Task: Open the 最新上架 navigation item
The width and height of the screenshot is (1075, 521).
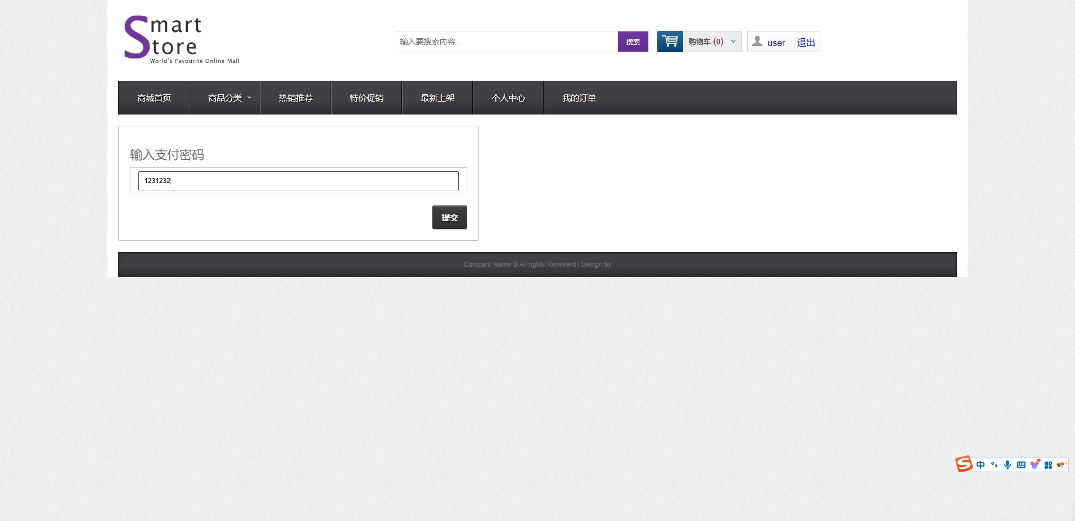Action: 437,98
